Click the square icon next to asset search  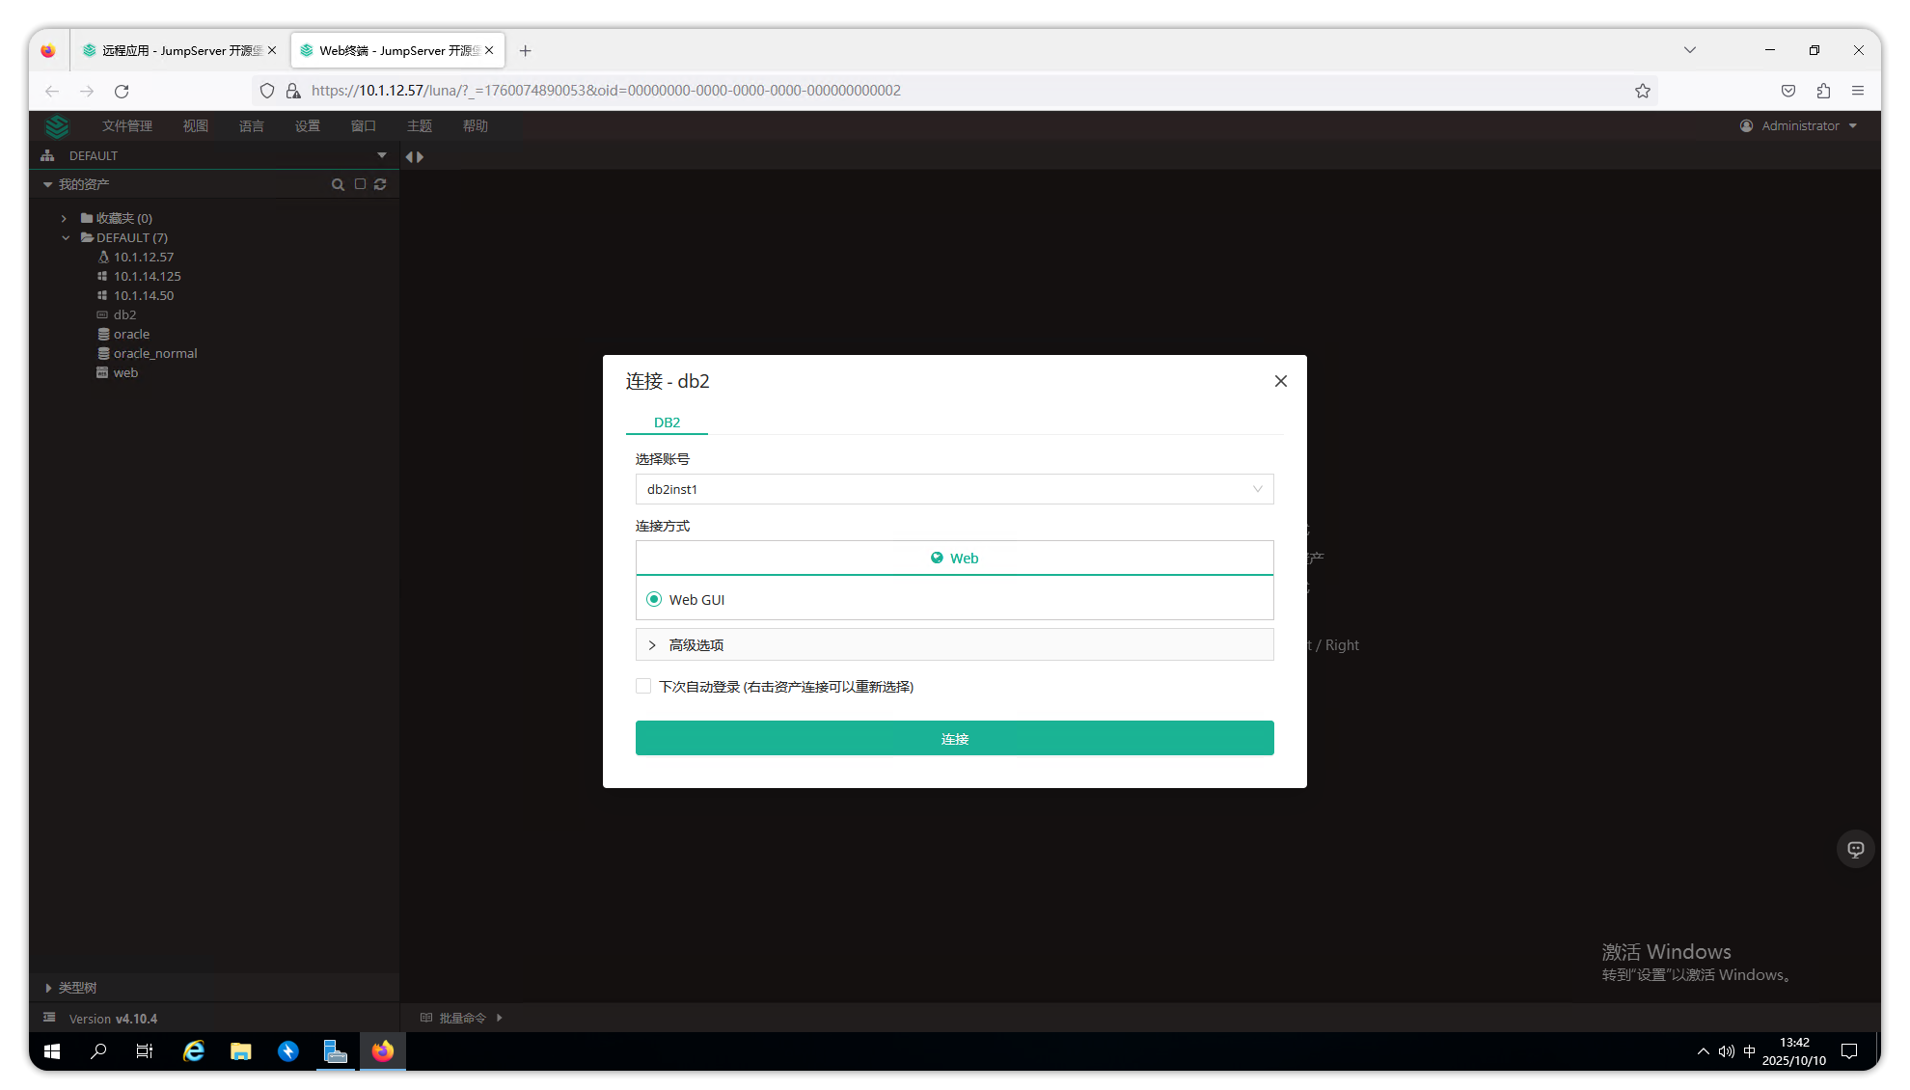[360, 184]
